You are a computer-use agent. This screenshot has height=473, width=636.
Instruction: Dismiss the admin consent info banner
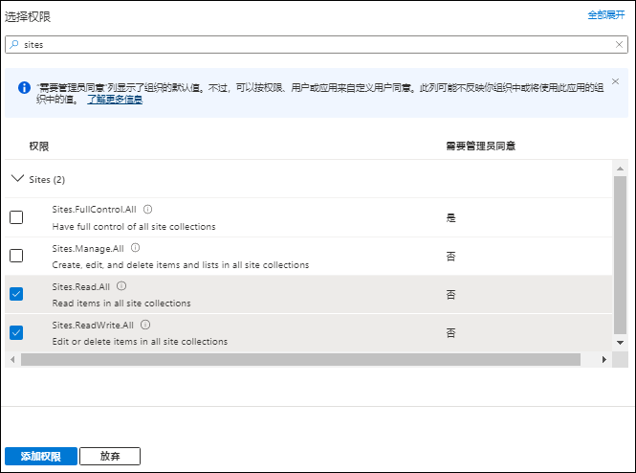click(615, 81)
